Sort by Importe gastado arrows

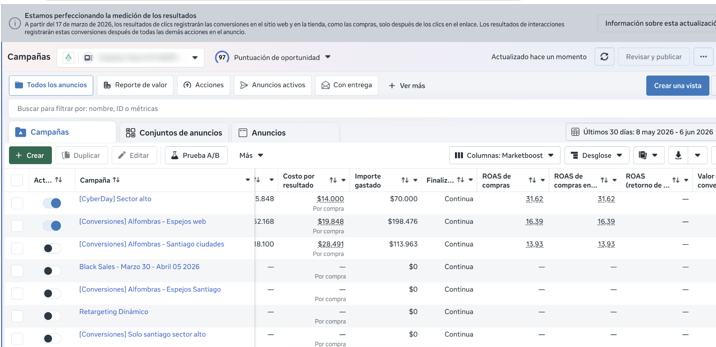click(405, 180)
